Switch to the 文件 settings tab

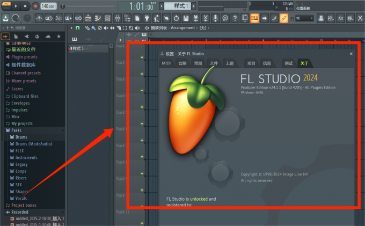pyautogui.click(x=214, y=63)
